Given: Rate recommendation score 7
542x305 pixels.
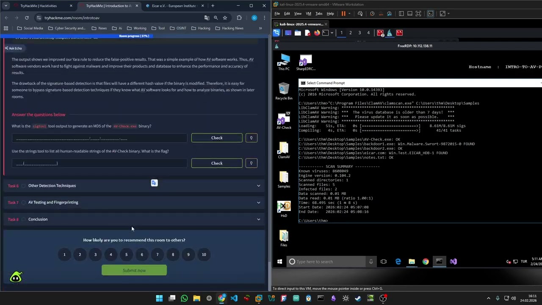Looking at the screenshot, I should (x=157, y=255).
